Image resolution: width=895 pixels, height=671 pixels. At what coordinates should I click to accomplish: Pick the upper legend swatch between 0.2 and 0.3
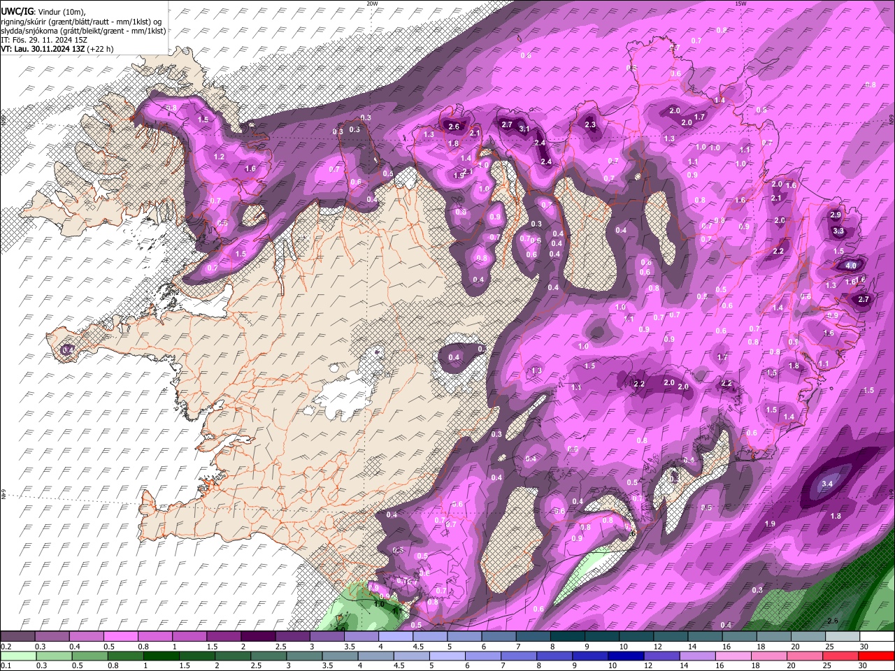17,637
